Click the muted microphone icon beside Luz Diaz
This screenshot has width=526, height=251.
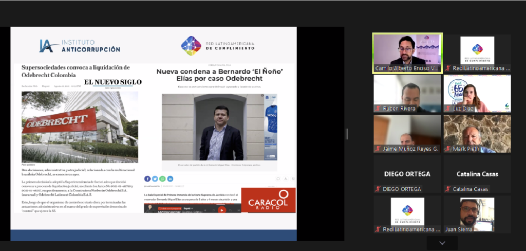click(448, 109)
